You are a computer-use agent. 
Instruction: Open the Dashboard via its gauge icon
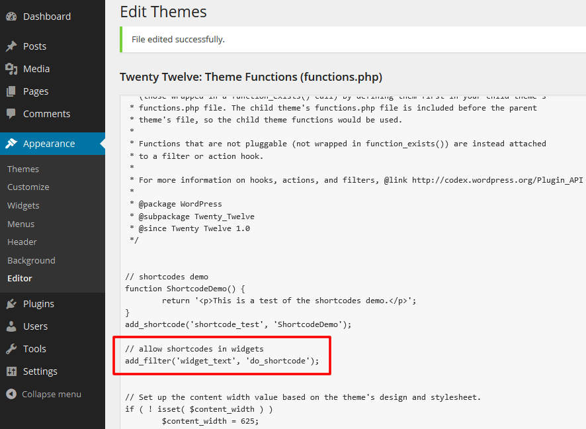[12, 16]
